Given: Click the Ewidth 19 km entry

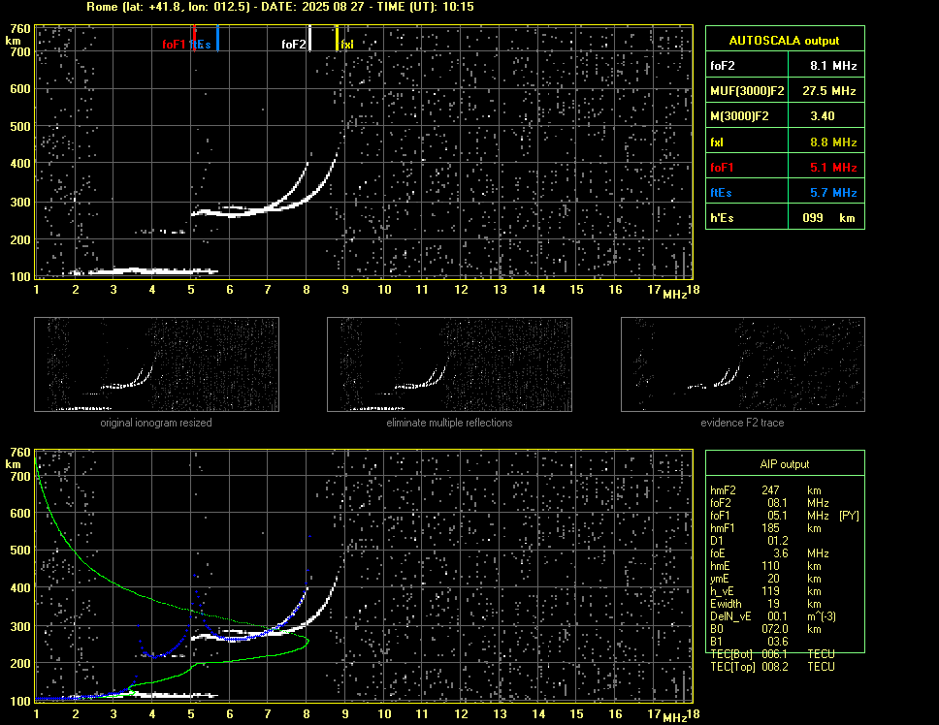Looking at the screenshot, I should click(766, 604).
